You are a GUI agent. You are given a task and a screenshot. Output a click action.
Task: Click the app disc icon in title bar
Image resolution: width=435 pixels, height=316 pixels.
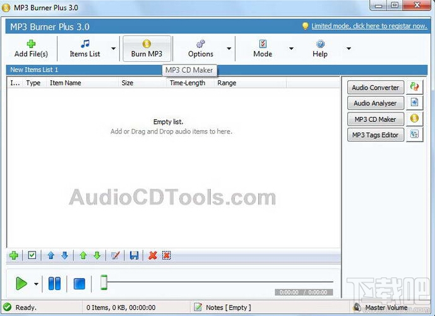[6, 8]
